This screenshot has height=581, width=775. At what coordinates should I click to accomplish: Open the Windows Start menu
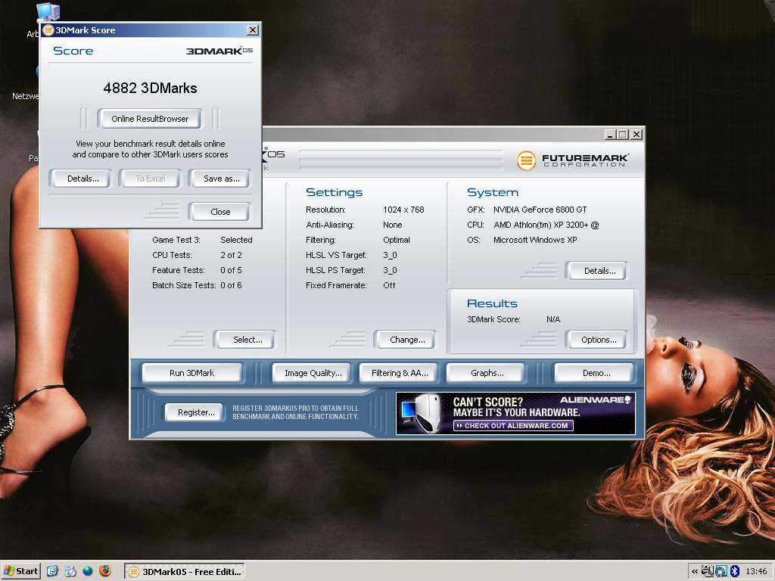pyautogui.click(x=20, y=571)
